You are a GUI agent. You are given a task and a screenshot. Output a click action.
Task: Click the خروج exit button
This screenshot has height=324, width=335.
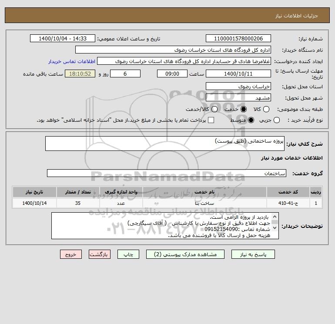coord(71,254)
